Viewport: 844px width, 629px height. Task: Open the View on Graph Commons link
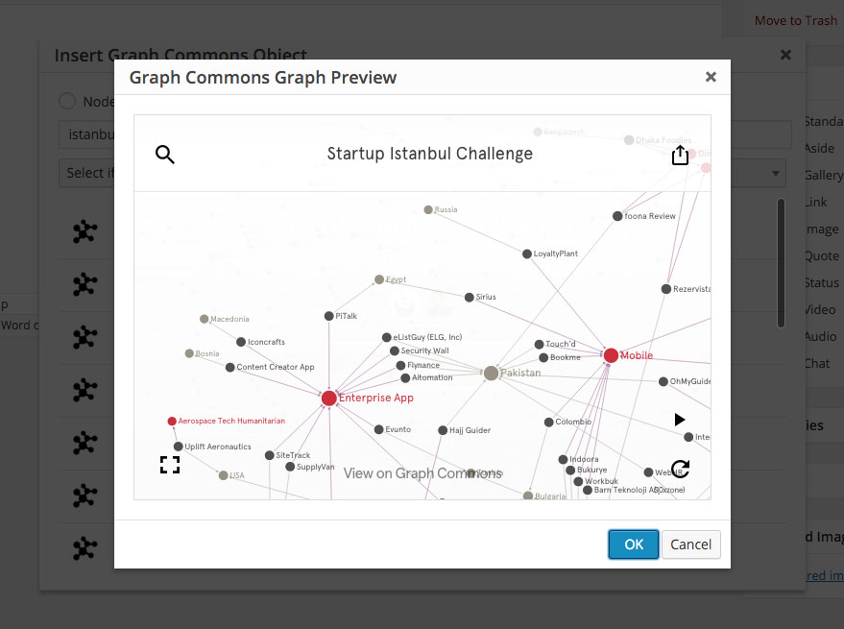click(x=422, y=472)
